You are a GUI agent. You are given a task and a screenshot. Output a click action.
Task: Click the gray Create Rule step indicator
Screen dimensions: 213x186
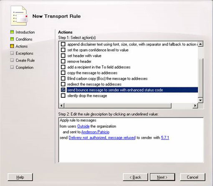(12, 60)
